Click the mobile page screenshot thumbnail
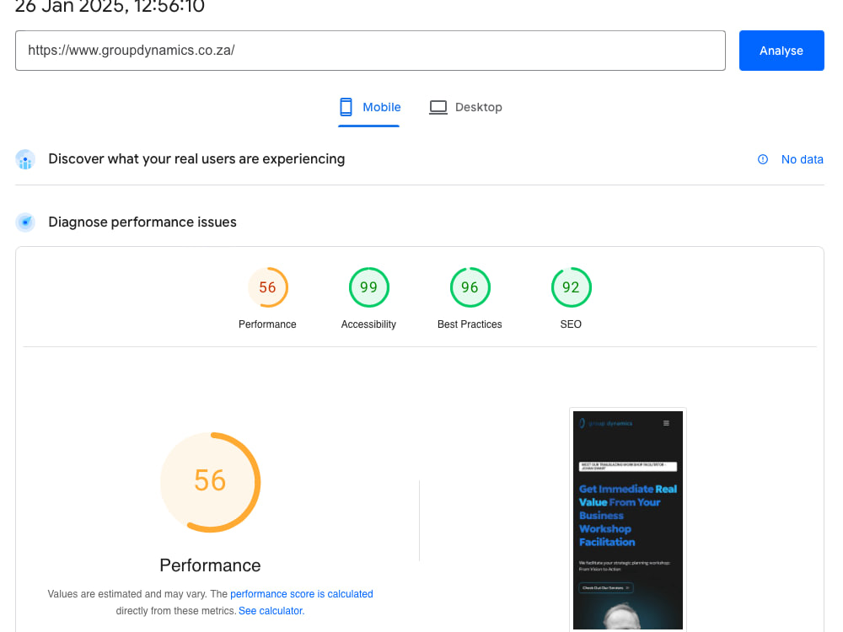This screenshot has height=632, width=843. coord(628,520)
